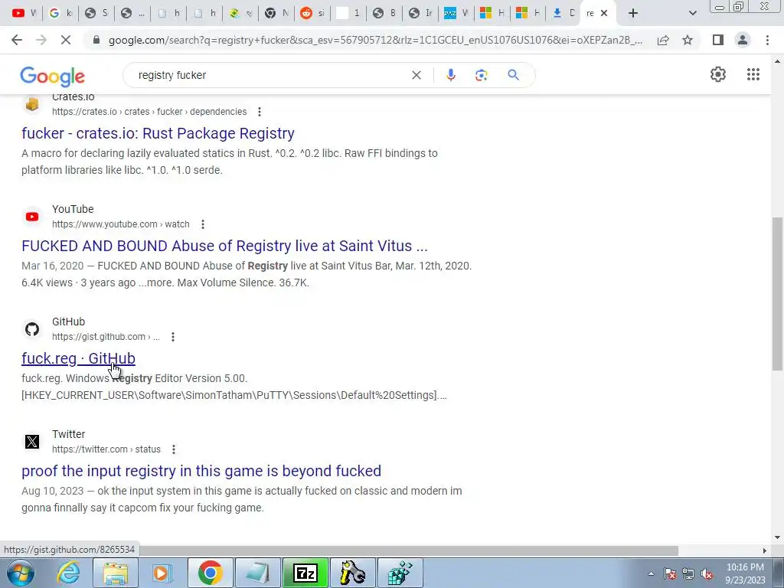Image resolution: width=784 pixels, height=588 pixels.
Task: Open the FUCKED AND BOUND YouTube result
Action: tap(224, 246)
